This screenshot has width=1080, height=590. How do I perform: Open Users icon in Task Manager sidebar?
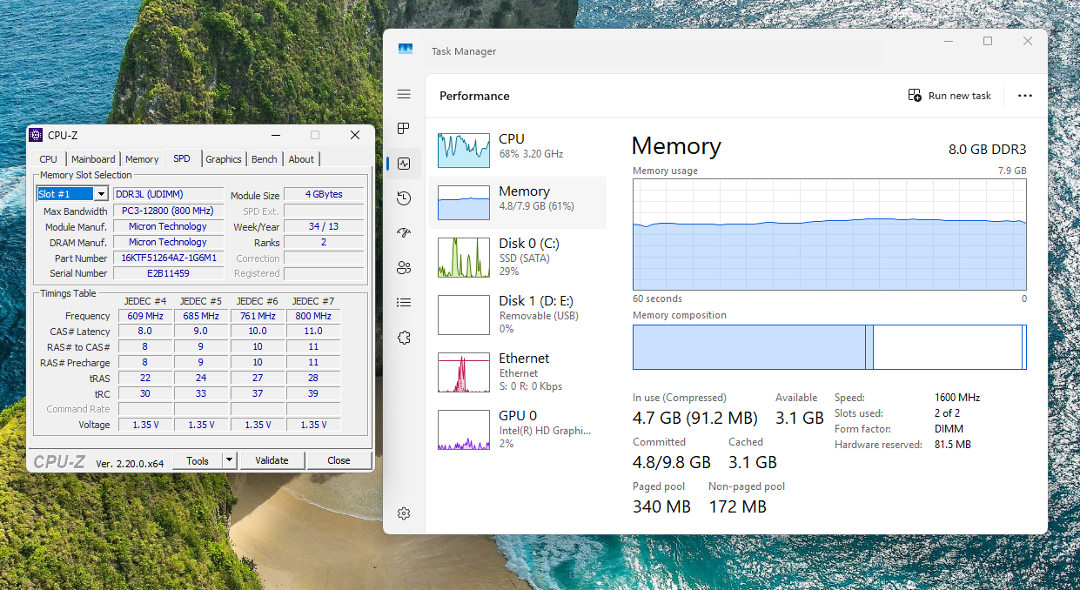(403, 268)
